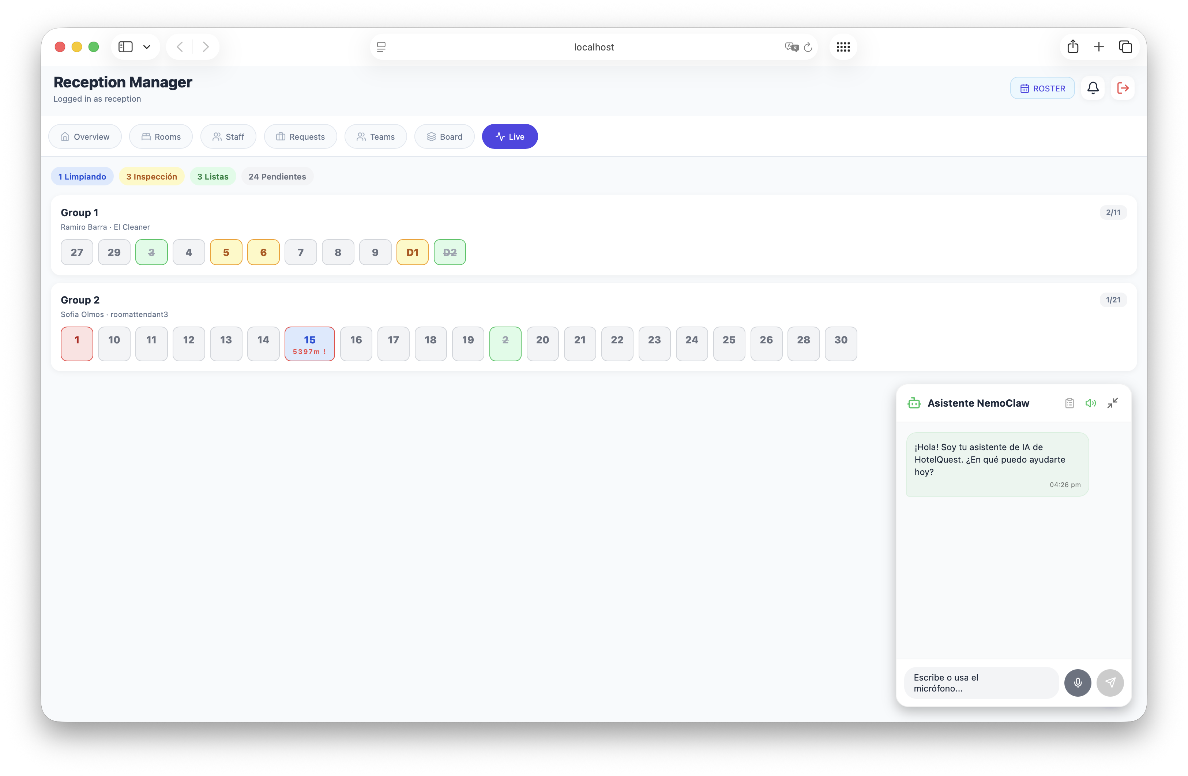Open yellow room 6 tile
This screenshot has width=1188, height=776.
point(264,252)
